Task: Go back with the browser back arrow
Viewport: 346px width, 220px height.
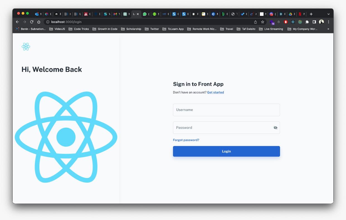Action: pyautogui.click(x=17, y=22)
